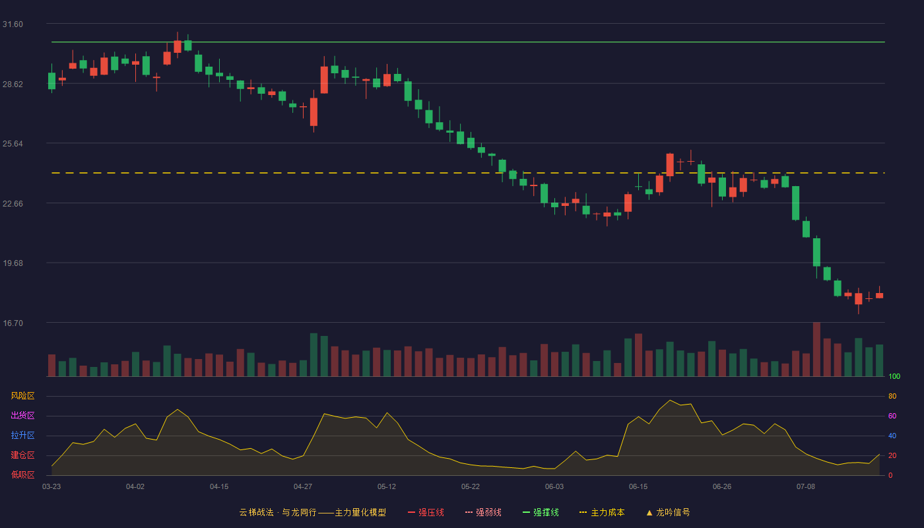This screenshot has width=924, height=528.
Task: Click the 06-03 date label
Action: 554,486
